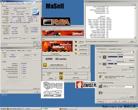This screenshot has height=110, width=138.
Task: Open the About tab in the lower CPU-Z window
Action: (x=29, y=51)
